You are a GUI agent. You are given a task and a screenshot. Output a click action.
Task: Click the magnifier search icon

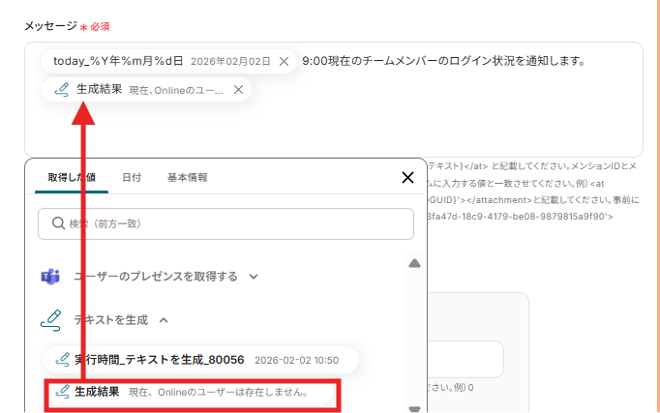click(x=58, y=223)
